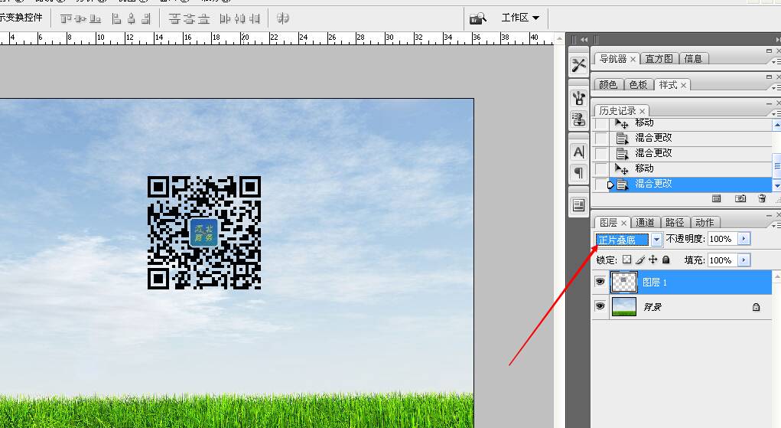Open the Character panel icon

pos(579,152)
